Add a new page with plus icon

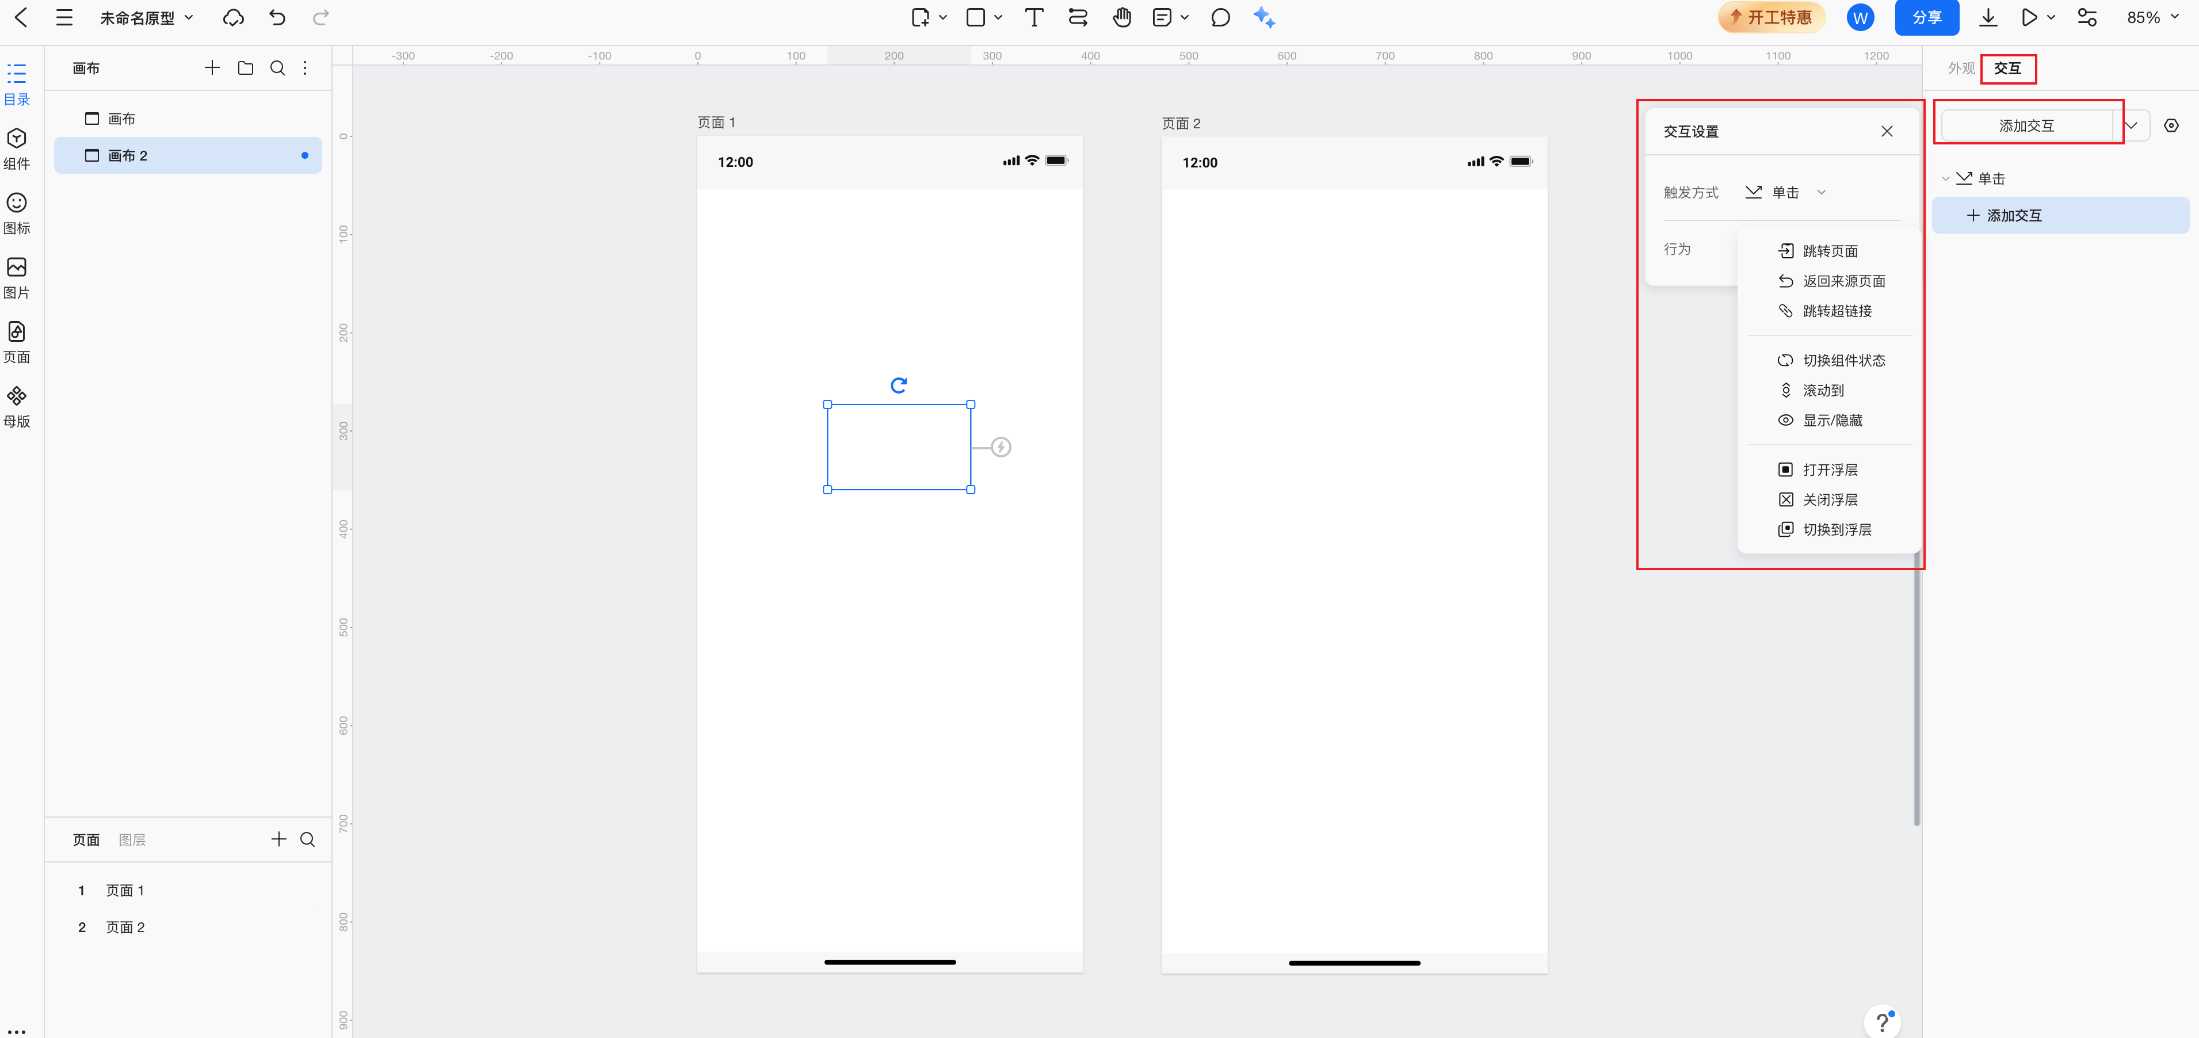(x=278, y=839)
